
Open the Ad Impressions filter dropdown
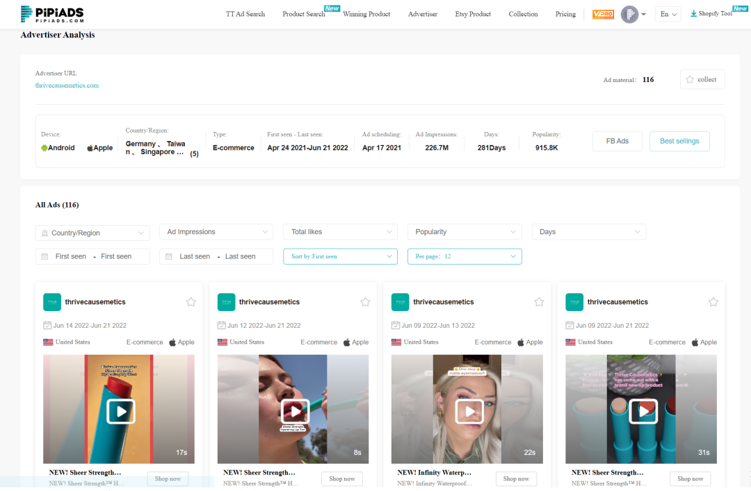(216, 232)
